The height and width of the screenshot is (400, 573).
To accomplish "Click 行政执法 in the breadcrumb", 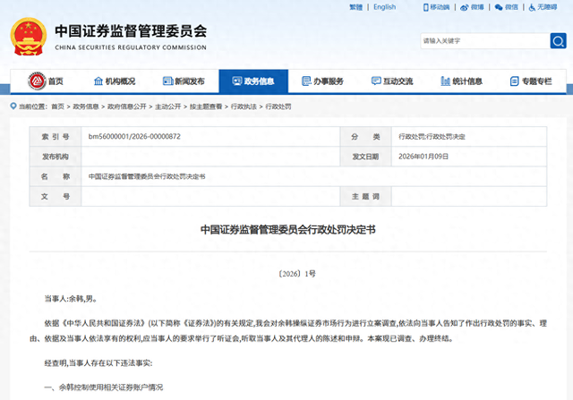I will pos(244,106).
